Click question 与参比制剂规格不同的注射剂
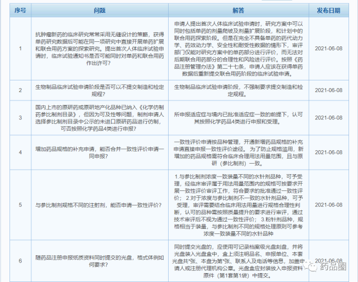 98,205
